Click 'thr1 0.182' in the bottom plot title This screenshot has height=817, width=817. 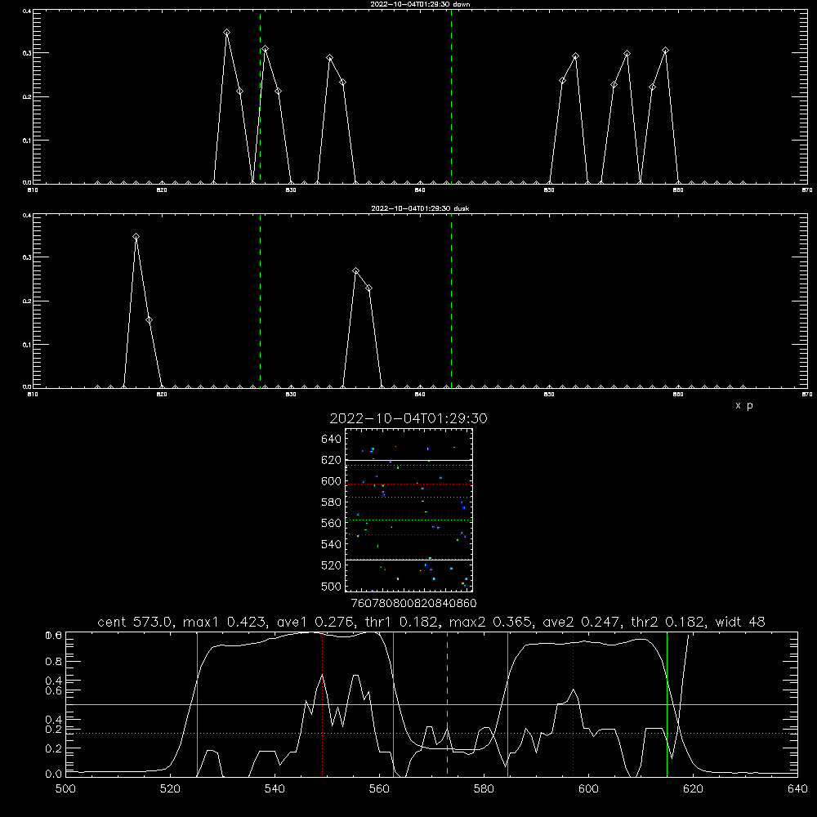[x=400, y=622]
